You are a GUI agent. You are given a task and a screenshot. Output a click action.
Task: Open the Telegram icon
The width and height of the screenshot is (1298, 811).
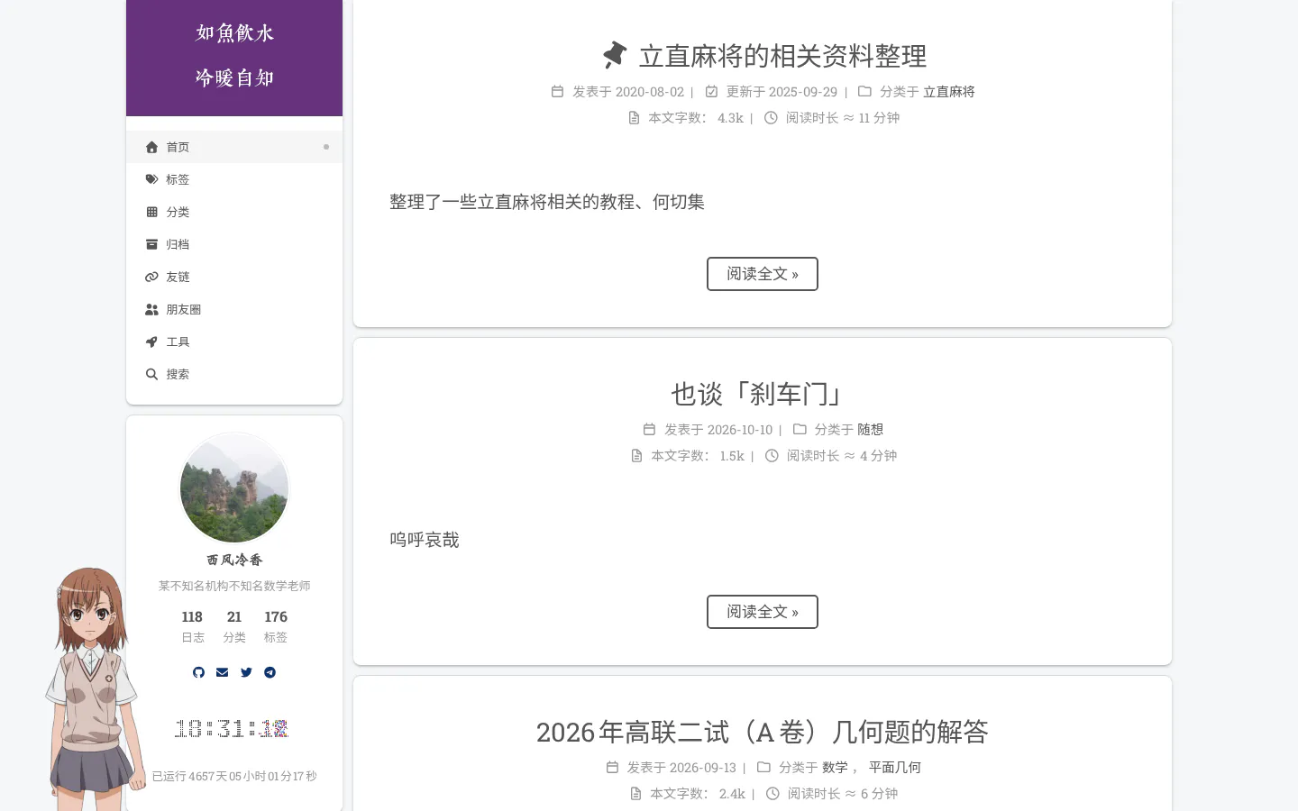pyautogui.click(x=270, y=672)
